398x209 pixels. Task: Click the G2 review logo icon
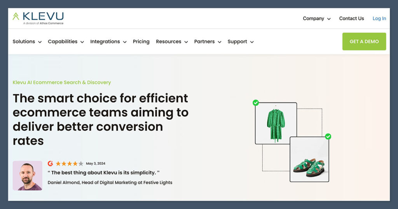tap(50, 163)
